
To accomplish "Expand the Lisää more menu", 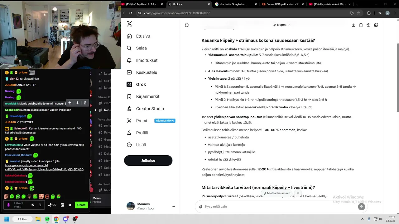I will coord(136,145).
